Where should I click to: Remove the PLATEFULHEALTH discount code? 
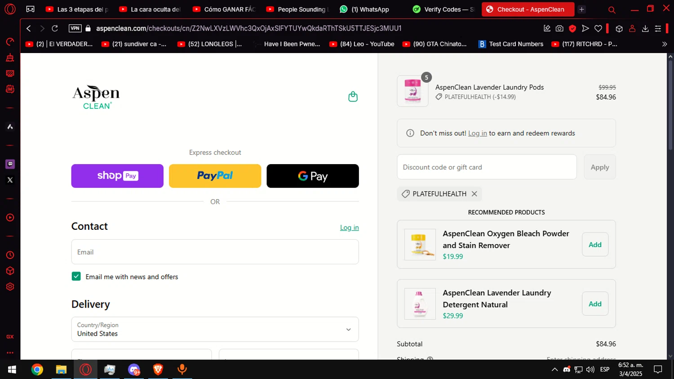(474, 194)
